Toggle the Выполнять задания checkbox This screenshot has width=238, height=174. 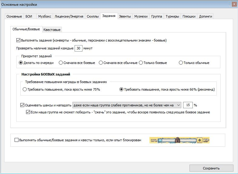point(18,40)
